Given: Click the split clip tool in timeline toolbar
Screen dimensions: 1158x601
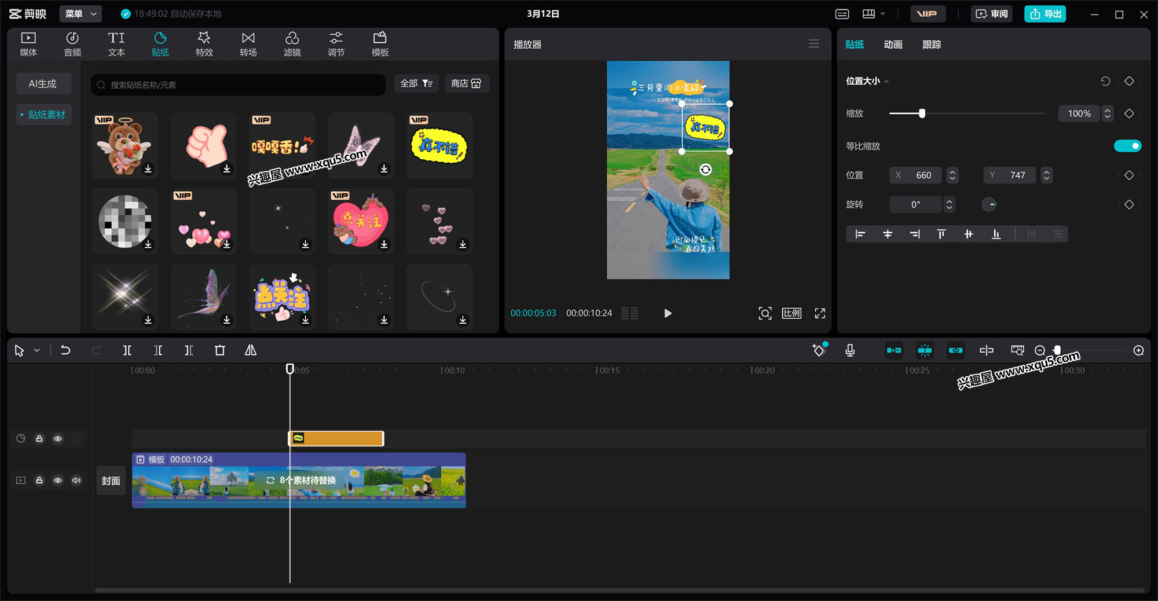Looking at the screenshot, I should point(127,350).
